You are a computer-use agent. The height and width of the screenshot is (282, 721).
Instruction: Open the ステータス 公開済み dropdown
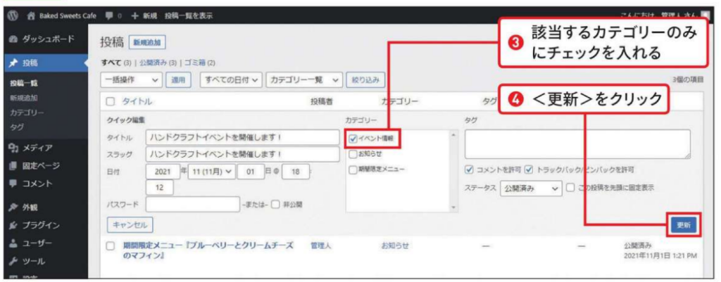point(531,188)
